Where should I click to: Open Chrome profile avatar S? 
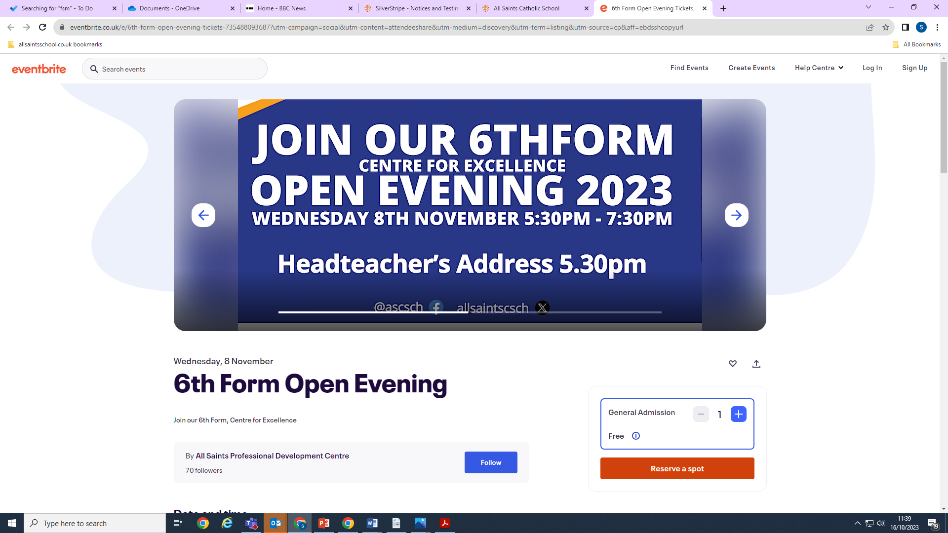point(921,27)
